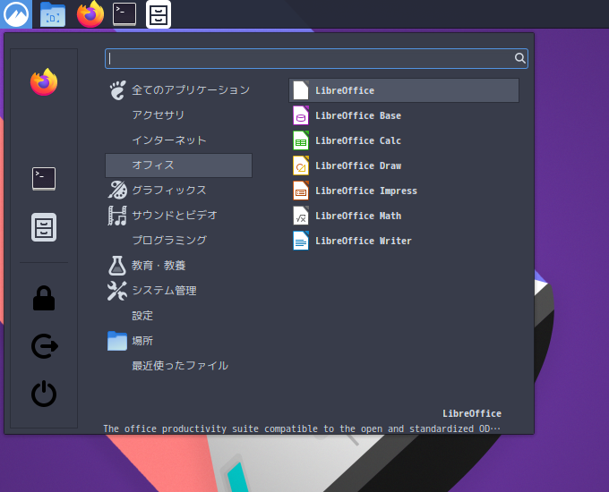Open Firefox from the menu favorites sidebar
609x492 pixels.
44,82
